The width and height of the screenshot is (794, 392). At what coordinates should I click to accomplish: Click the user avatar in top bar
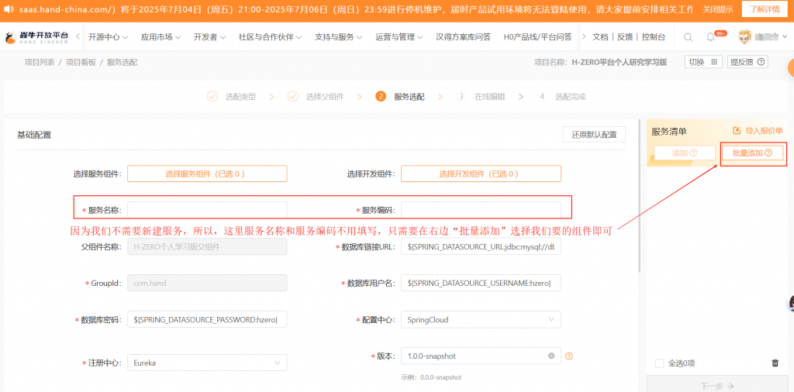pyautogui.click(x=744, y=37)
